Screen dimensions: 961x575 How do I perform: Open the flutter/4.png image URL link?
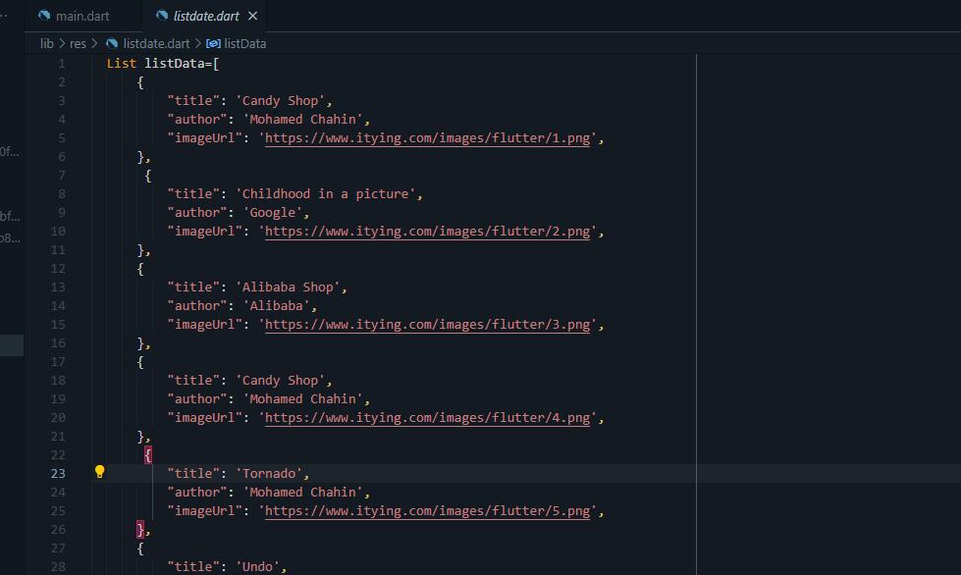coord(427,418)
